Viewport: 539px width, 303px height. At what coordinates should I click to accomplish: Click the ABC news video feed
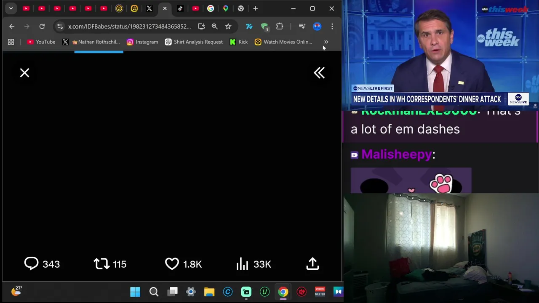[441, 55]
